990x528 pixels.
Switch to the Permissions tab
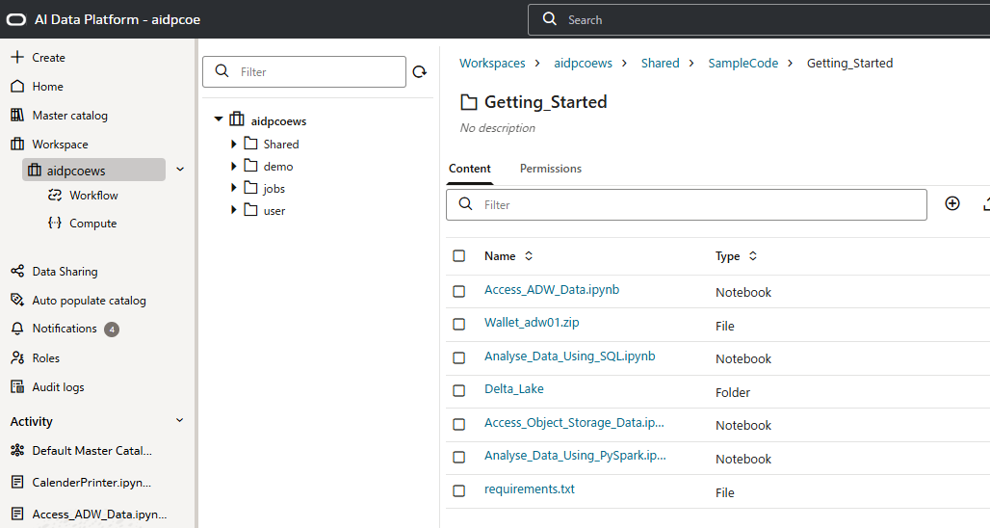point(551,169)
